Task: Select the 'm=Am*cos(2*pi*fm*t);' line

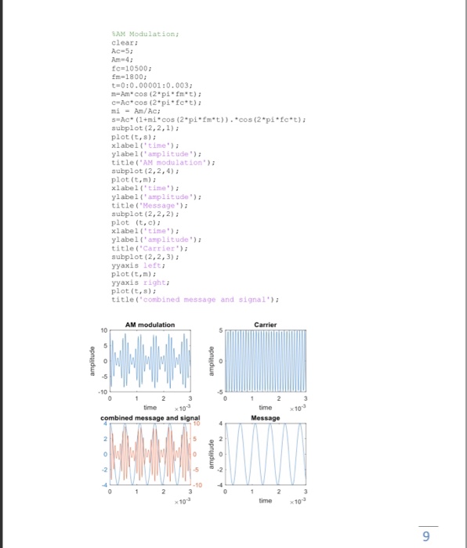Action: click(157, 94)
